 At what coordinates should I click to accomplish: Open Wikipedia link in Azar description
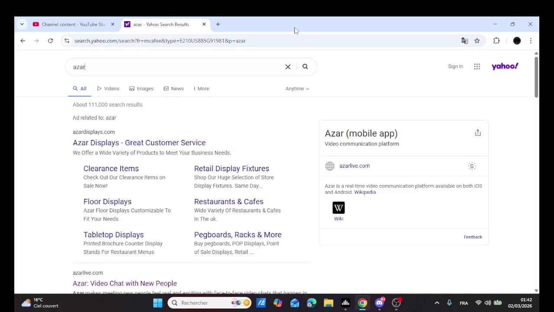[x=365, y=192]
